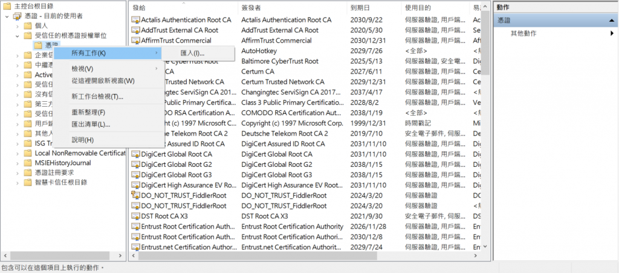Select 匯出清單(L)... menu entry
Image resolution: width=619 pixels, height=273 pixels.
click(x=108, y=124)
